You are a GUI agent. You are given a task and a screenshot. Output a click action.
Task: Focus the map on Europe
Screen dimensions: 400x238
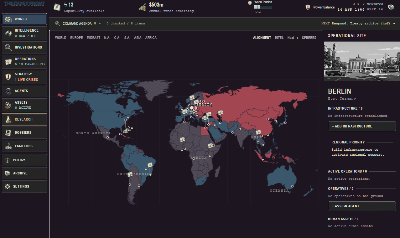click(76, 38)
